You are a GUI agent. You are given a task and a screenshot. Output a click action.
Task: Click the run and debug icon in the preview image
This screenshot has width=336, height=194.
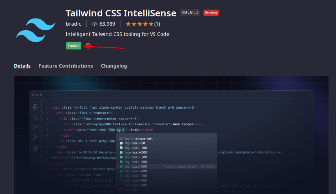pyautogui.click(x=35, y=138)
